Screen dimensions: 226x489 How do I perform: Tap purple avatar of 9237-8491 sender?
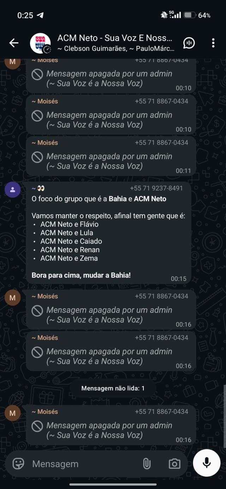point(13,190)
